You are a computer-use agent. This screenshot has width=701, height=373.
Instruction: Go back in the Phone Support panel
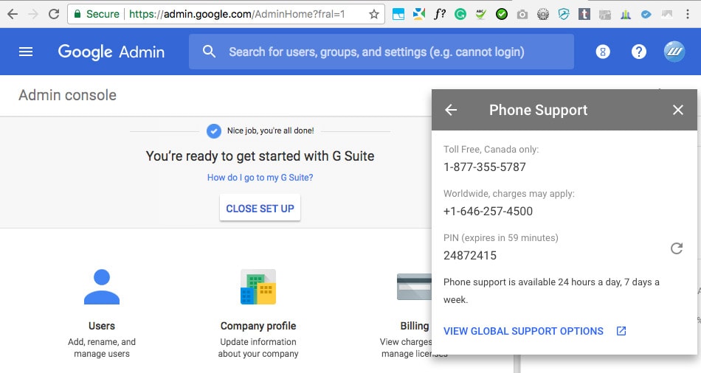pos(451,110)
